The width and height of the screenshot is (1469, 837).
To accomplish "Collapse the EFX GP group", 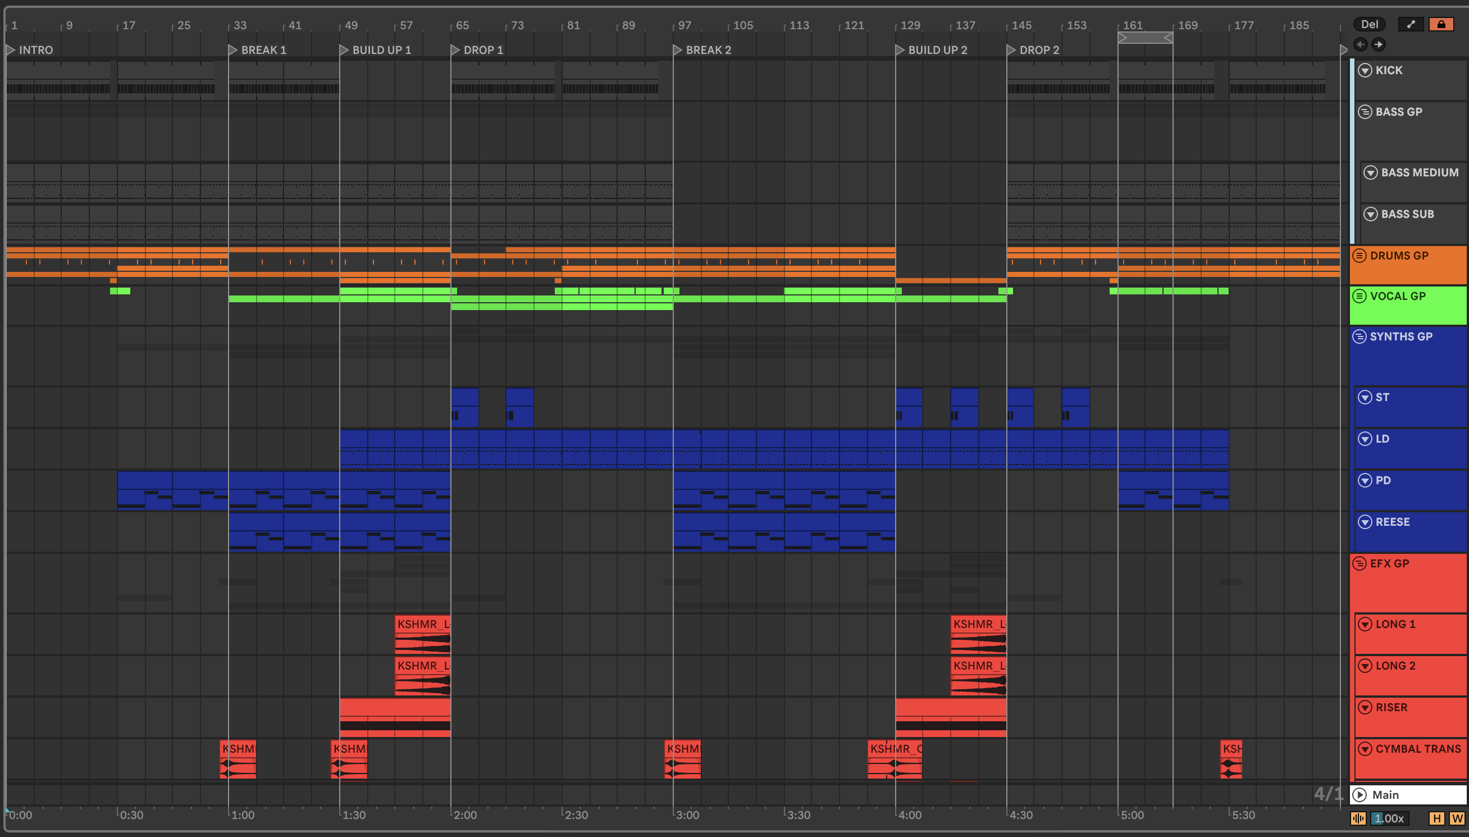I will (x=1359, y=563).
